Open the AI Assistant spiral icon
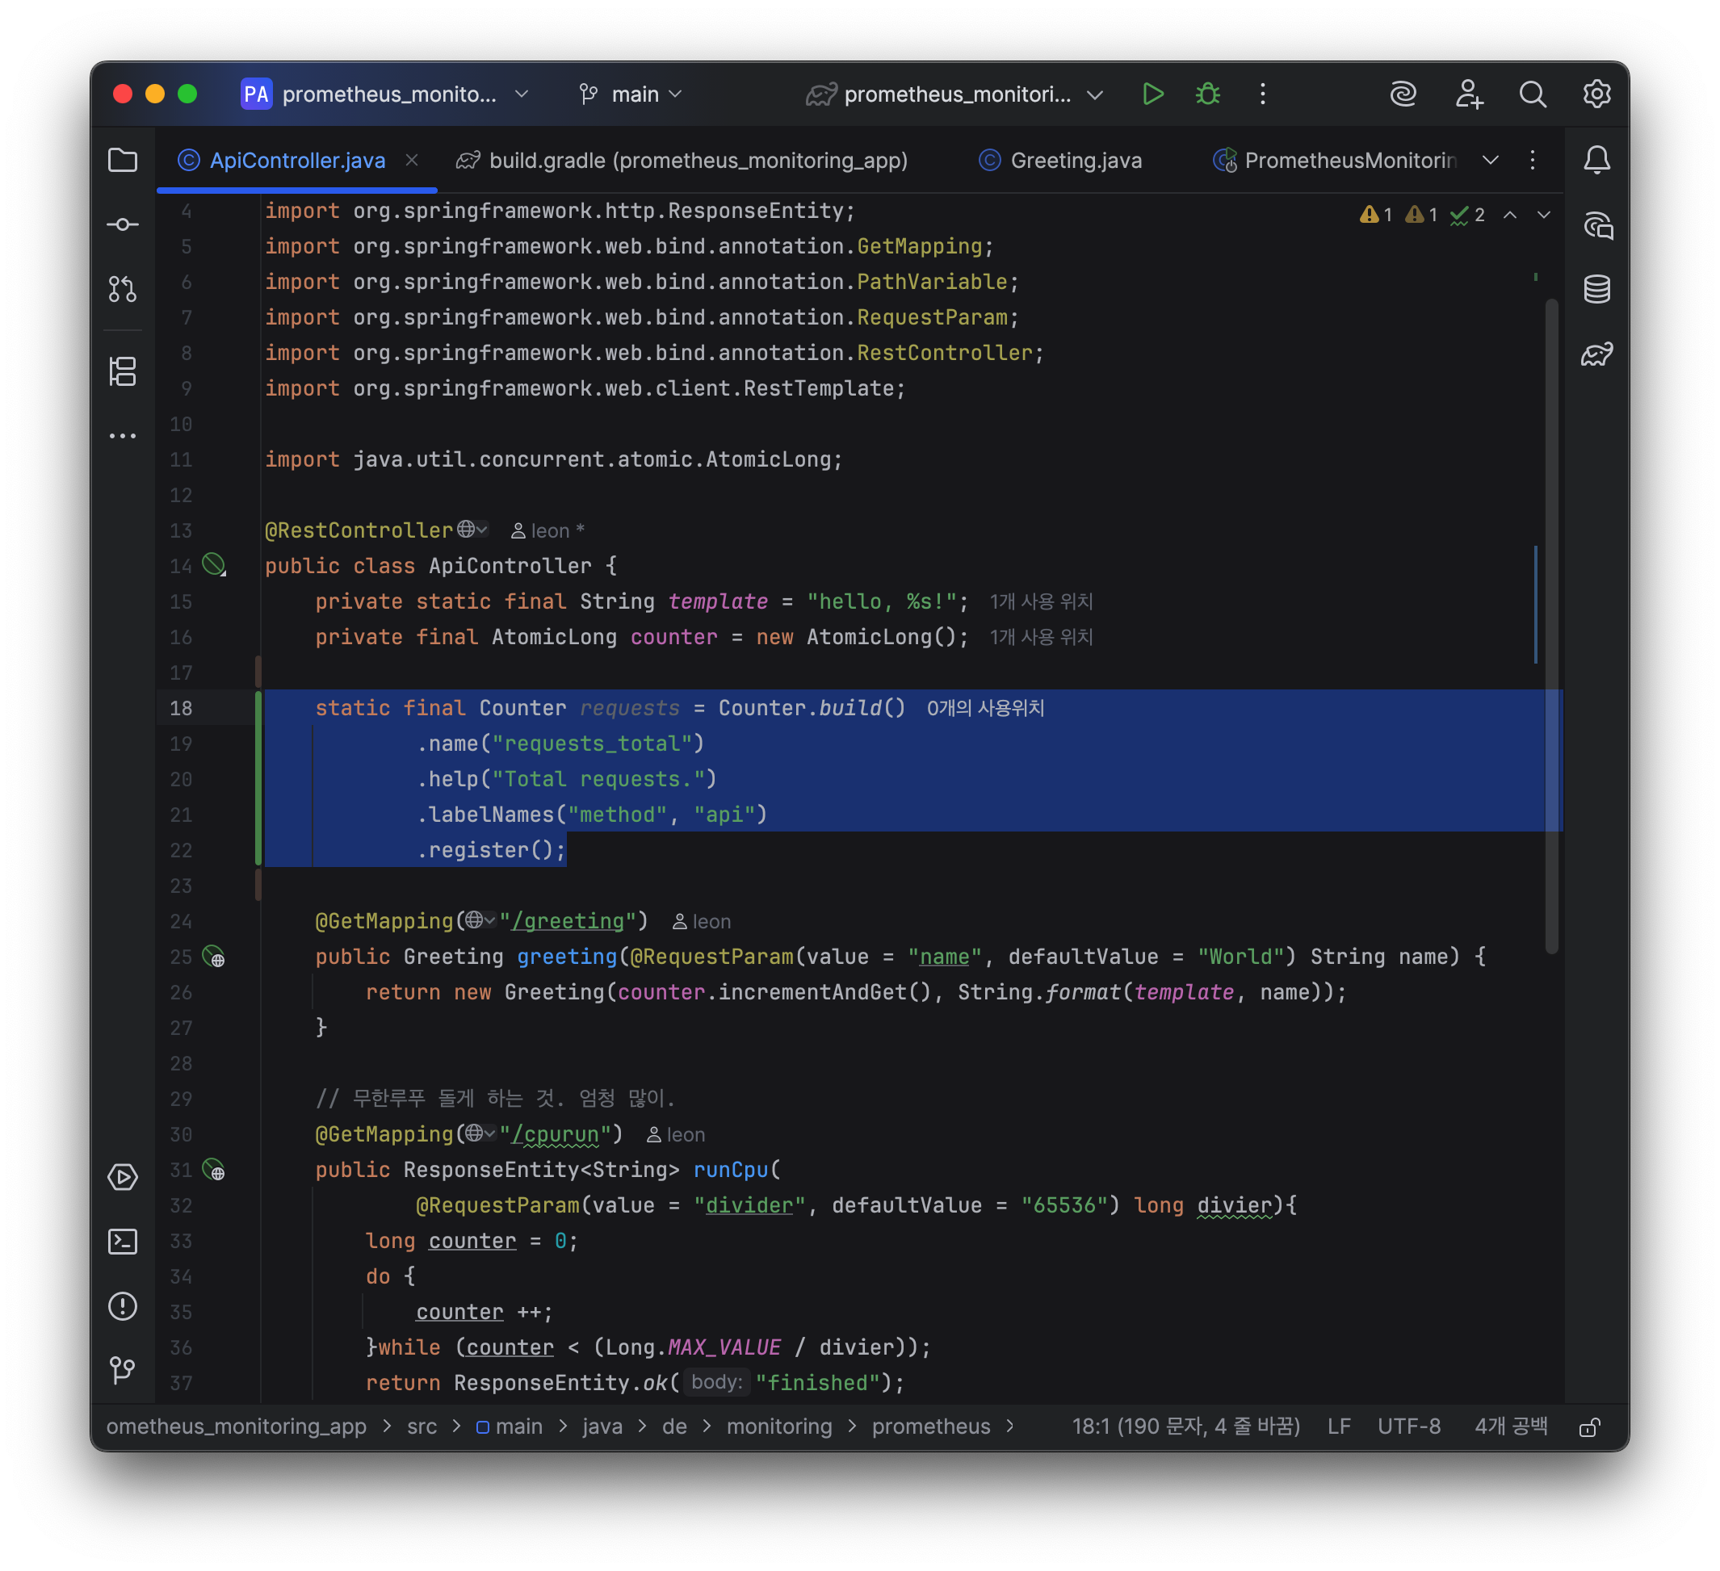 pos(1403,94)
